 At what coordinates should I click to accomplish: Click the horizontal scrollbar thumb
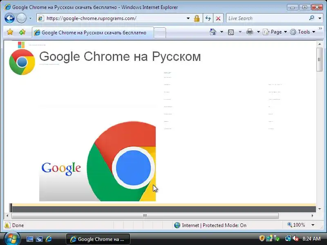click(x=145, y=216)
